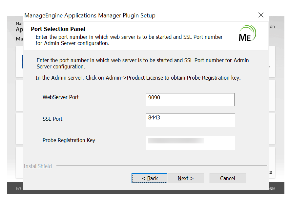Click the body paragraph about web server port
This screenshot has height=201, width=289.
point(142,63)
